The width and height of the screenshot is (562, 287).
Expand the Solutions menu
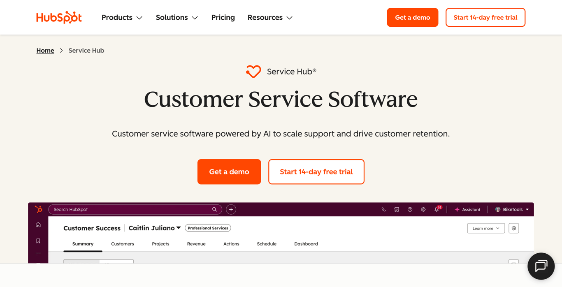[x=176, y=17]
